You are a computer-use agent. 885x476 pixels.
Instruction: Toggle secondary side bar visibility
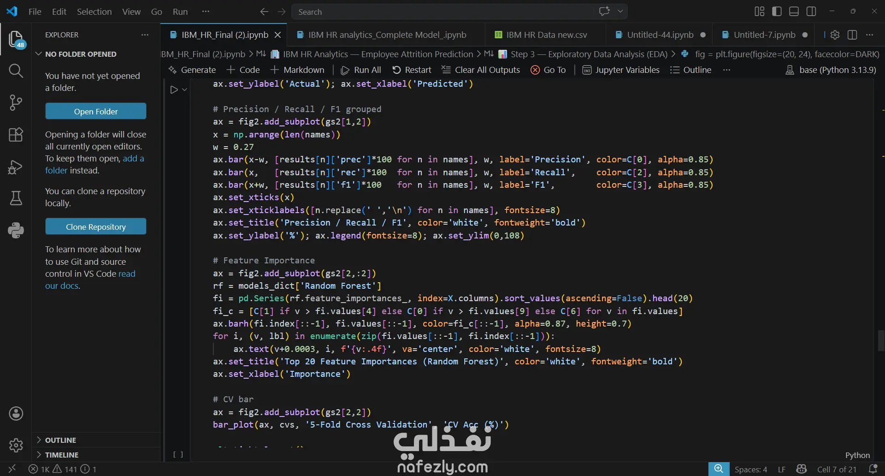[x=811, y=12]
